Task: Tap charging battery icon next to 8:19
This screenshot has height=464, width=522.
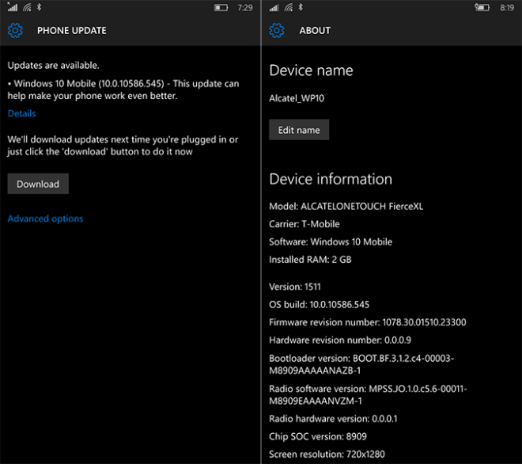Action: 482,7
